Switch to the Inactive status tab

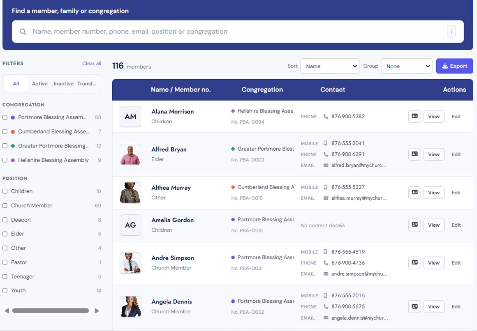coord(64,84)
